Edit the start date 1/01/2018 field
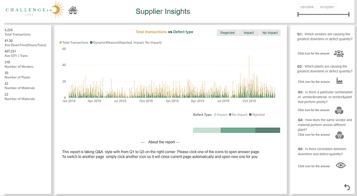The width and height of the screenshot is (357, 196). coord(307,7)
